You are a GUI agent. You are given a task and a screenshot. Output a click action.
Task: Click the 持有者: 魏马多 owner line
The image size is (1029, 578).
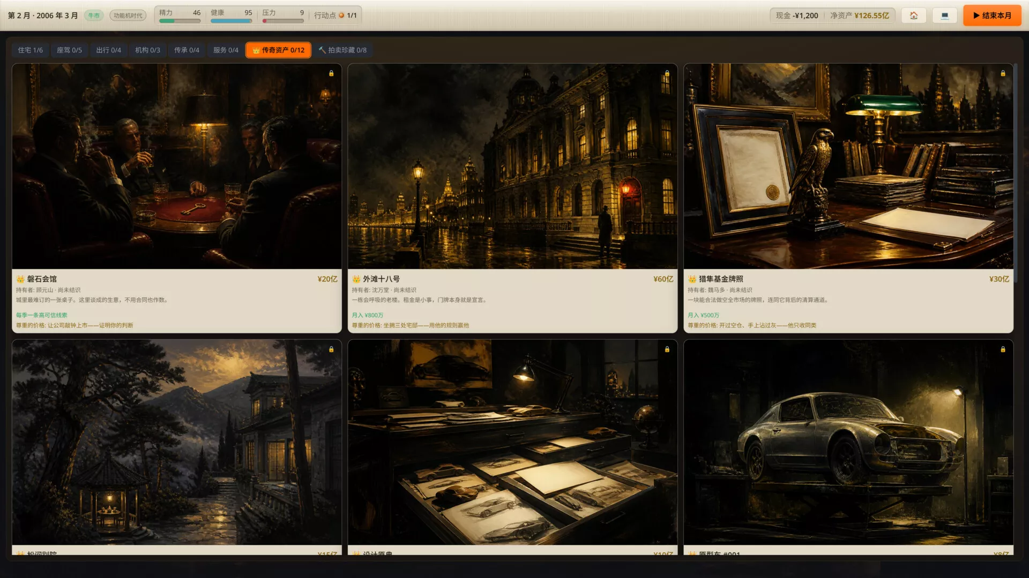(x=720, y=290)
